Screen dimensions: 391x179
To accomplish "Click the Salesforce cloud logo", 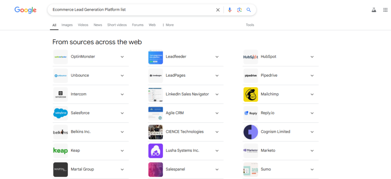I will tap(60, 113).
